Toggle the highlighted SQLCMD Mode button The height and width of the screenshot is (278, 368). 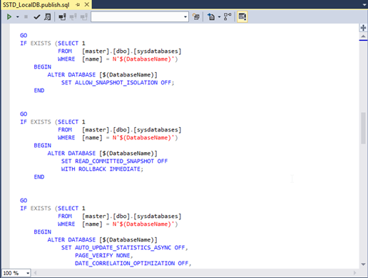(242, 17)
